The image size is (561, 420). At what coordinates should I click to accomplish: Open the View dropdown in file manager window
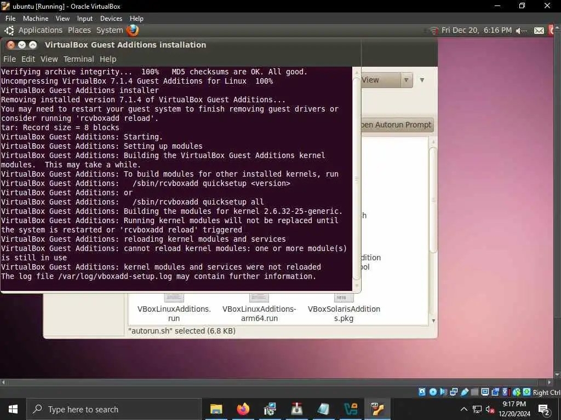[387, 80]
